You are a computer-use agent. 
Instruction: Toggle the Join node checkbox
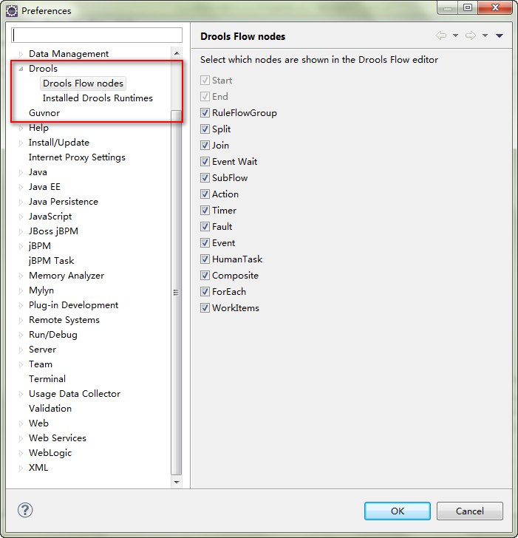tap(205, 145)
